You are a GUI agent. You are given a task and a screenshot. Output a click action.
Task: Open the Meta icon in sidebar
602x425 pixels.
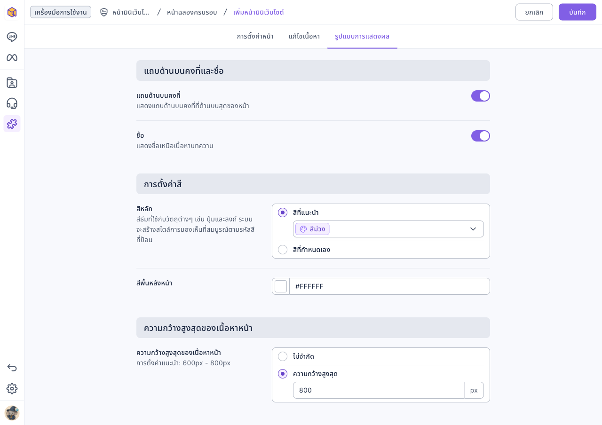[12, 57]
